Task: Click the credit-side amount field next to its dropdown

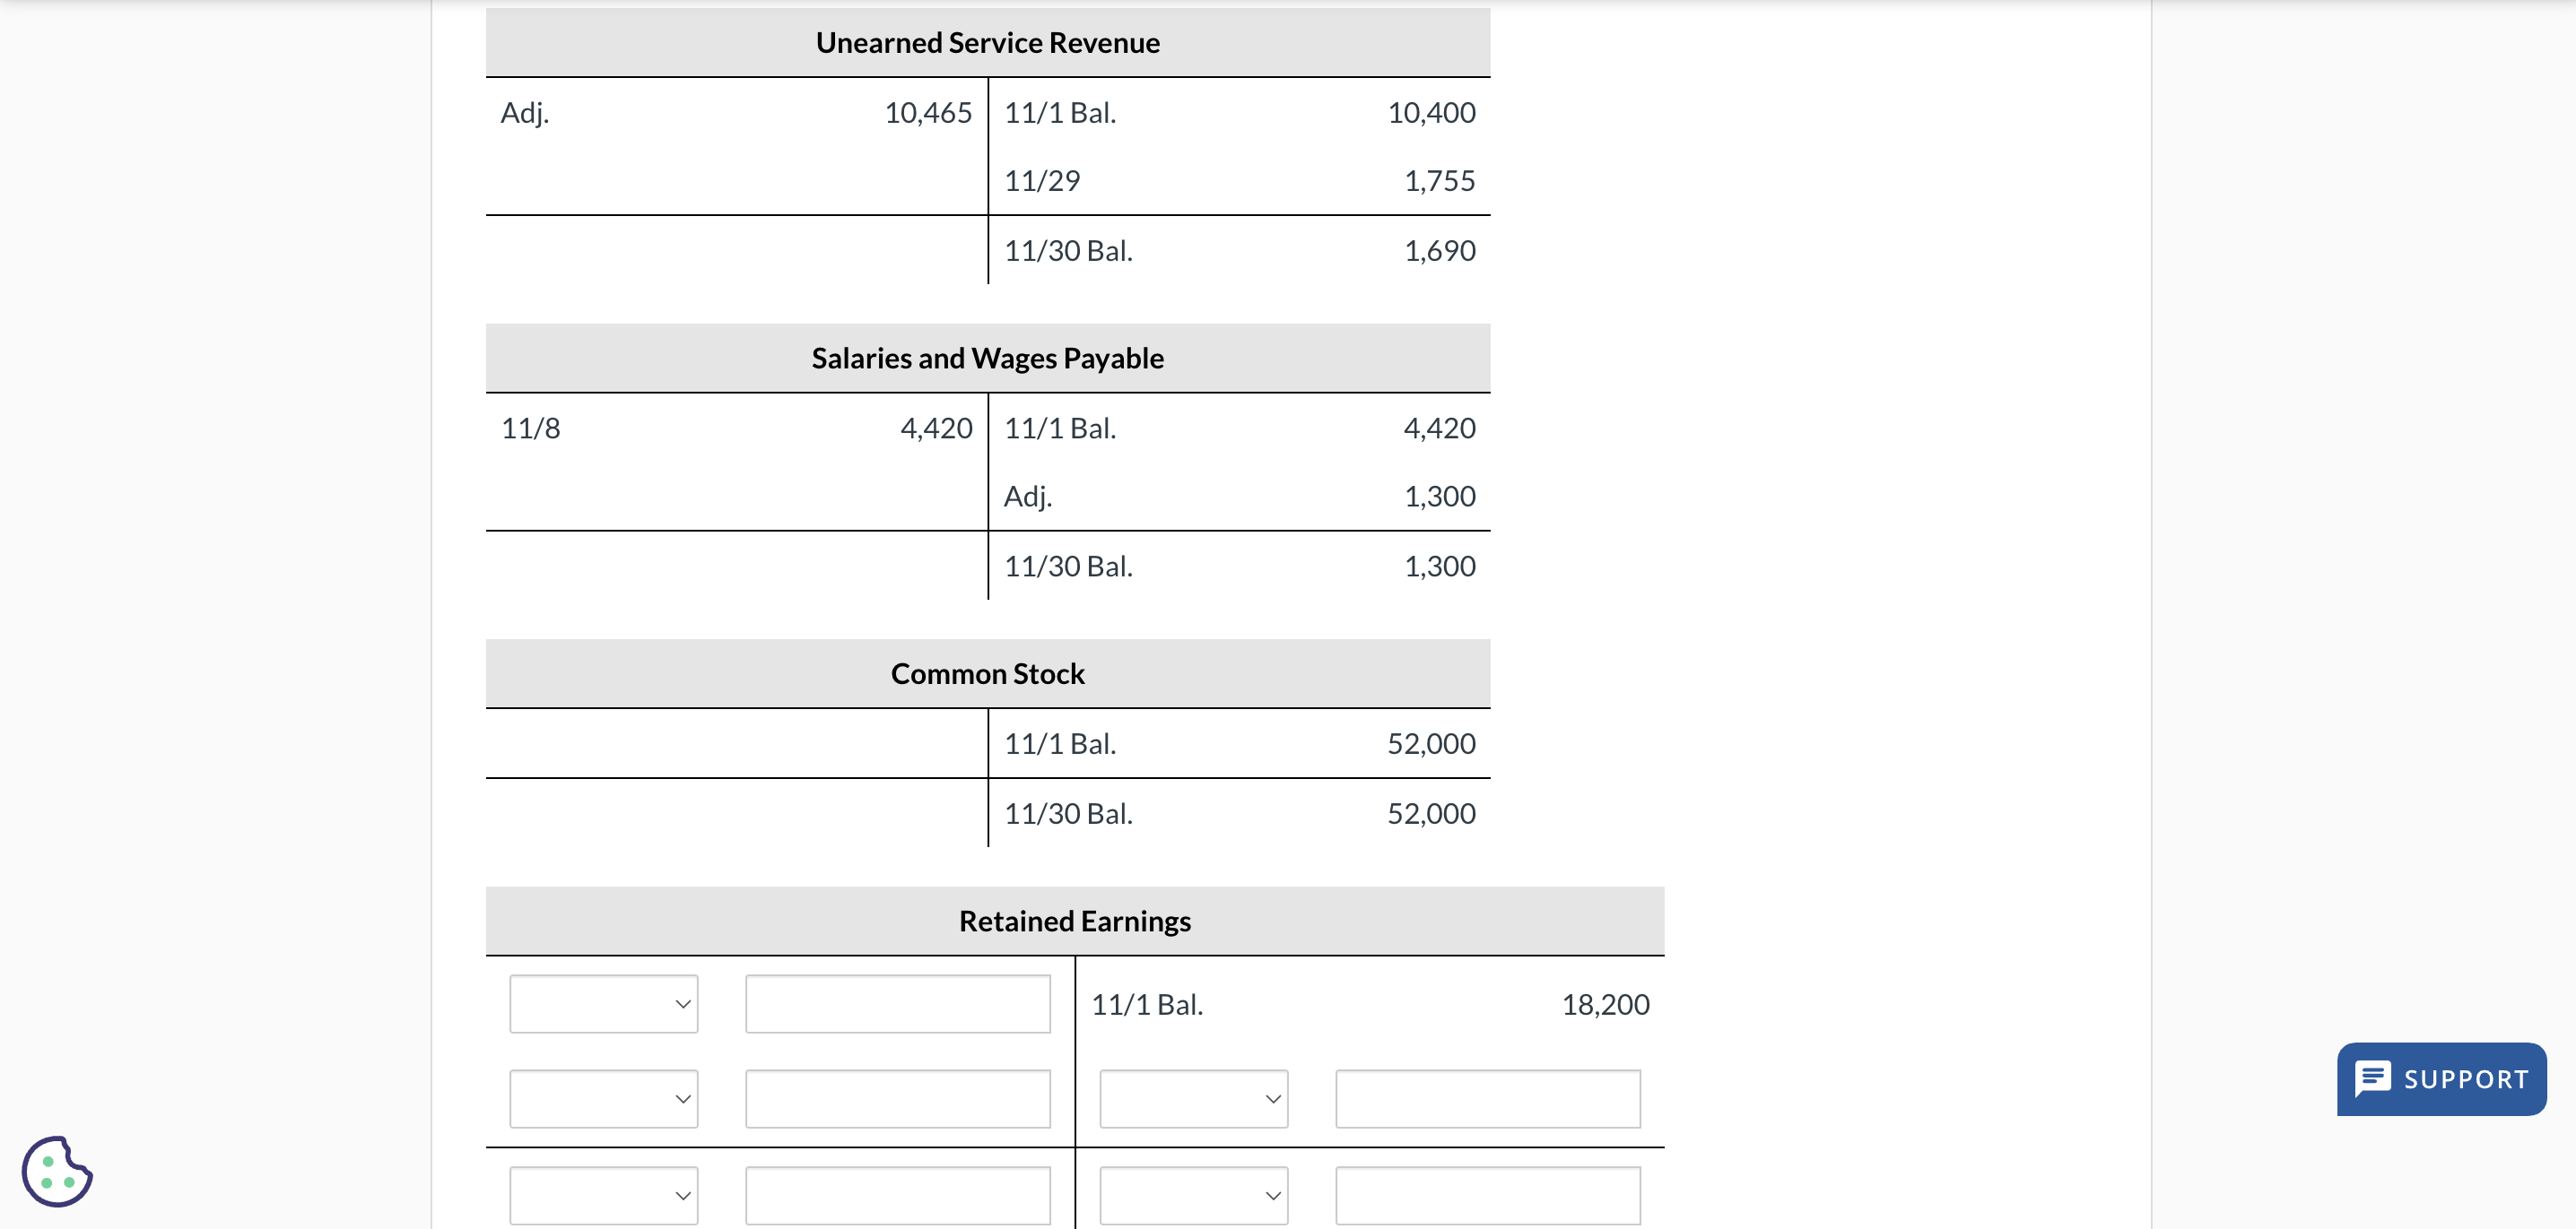Action: tap(1486, 1098)
